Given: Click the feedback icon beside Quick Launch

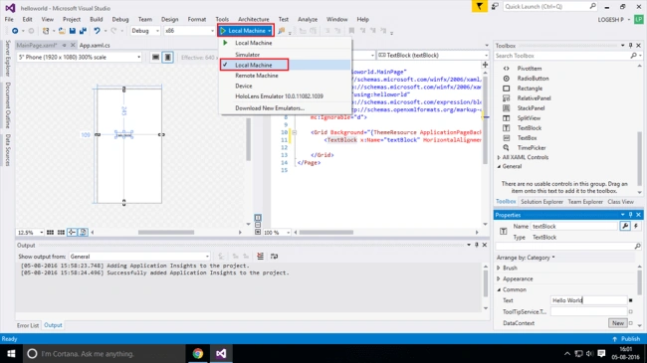Looking at the screenshot, I should click(x=495, y=7).
